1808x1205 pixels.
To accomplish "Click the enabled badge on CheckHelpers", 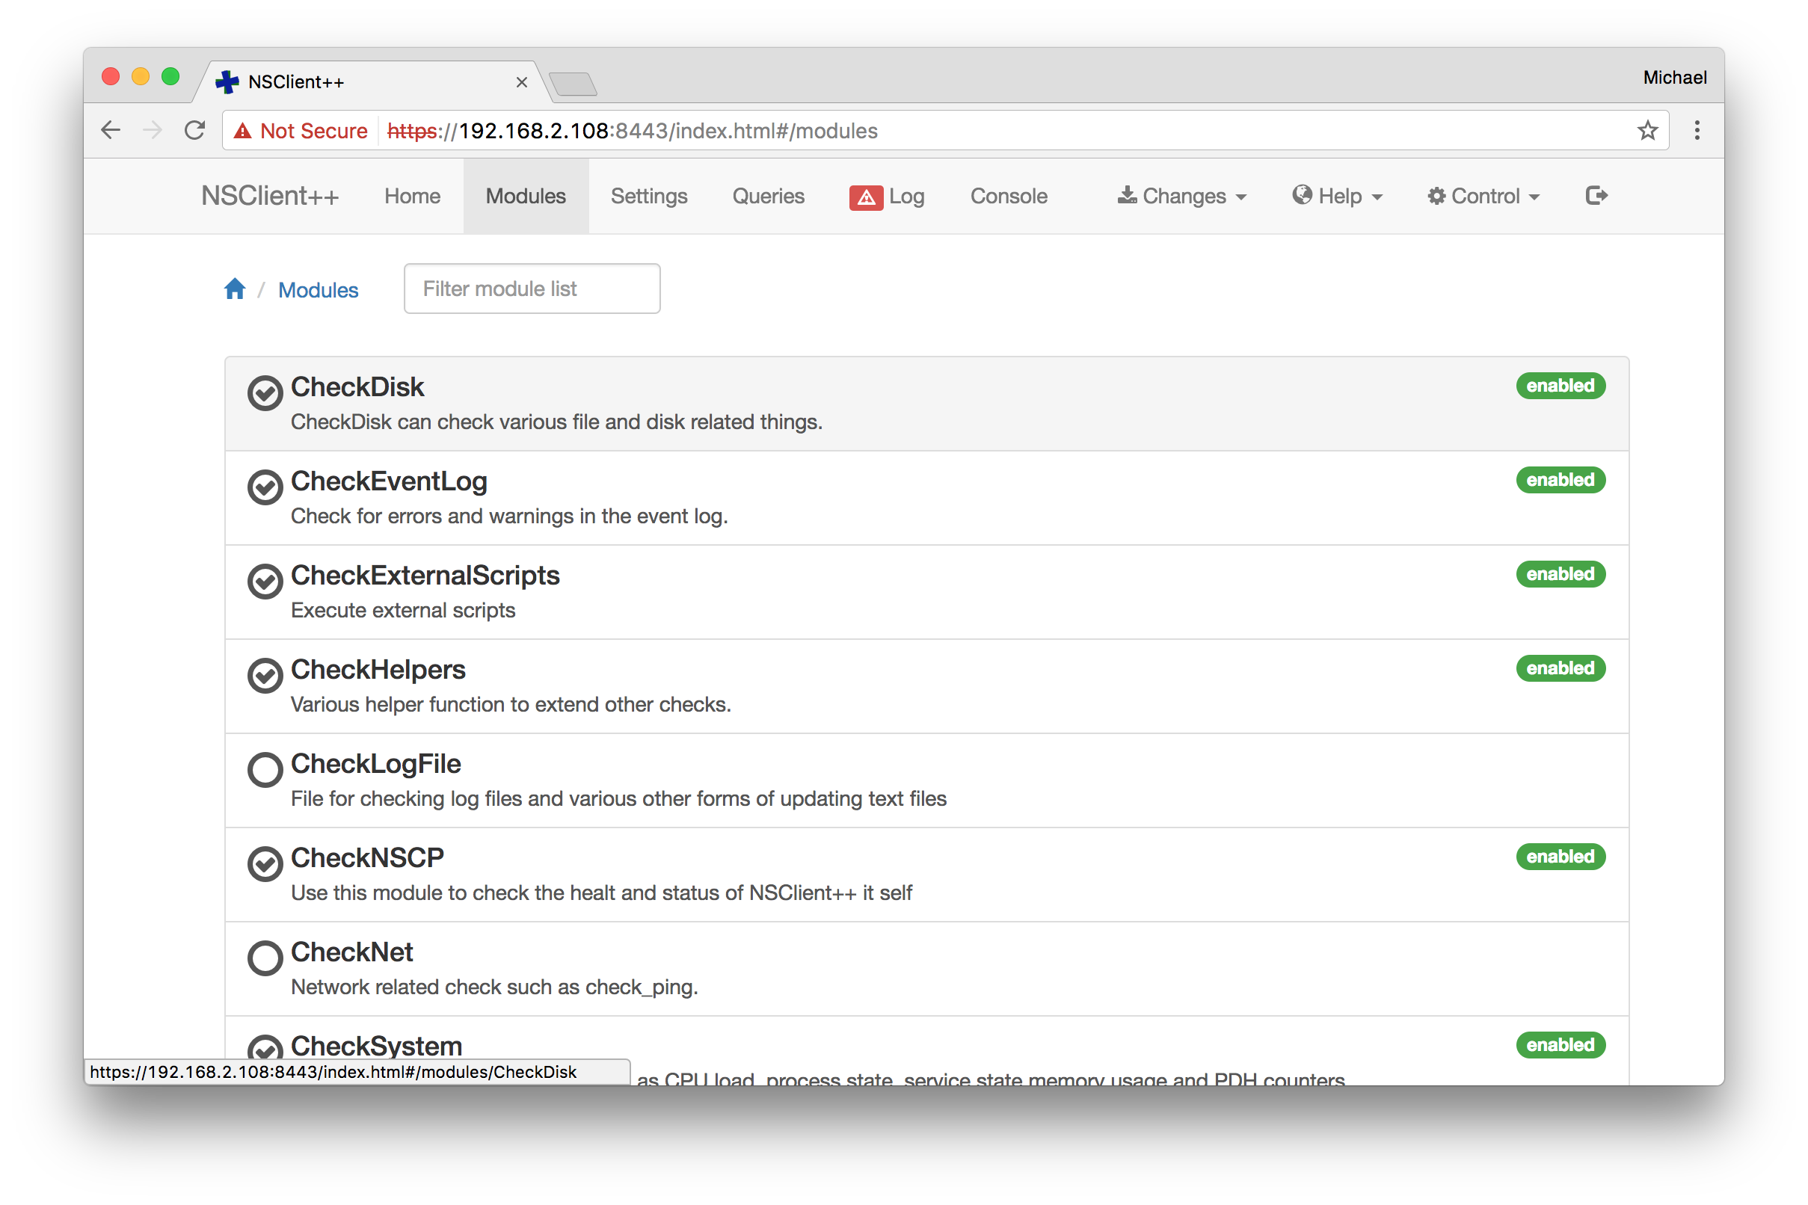I will [1561, 668].
